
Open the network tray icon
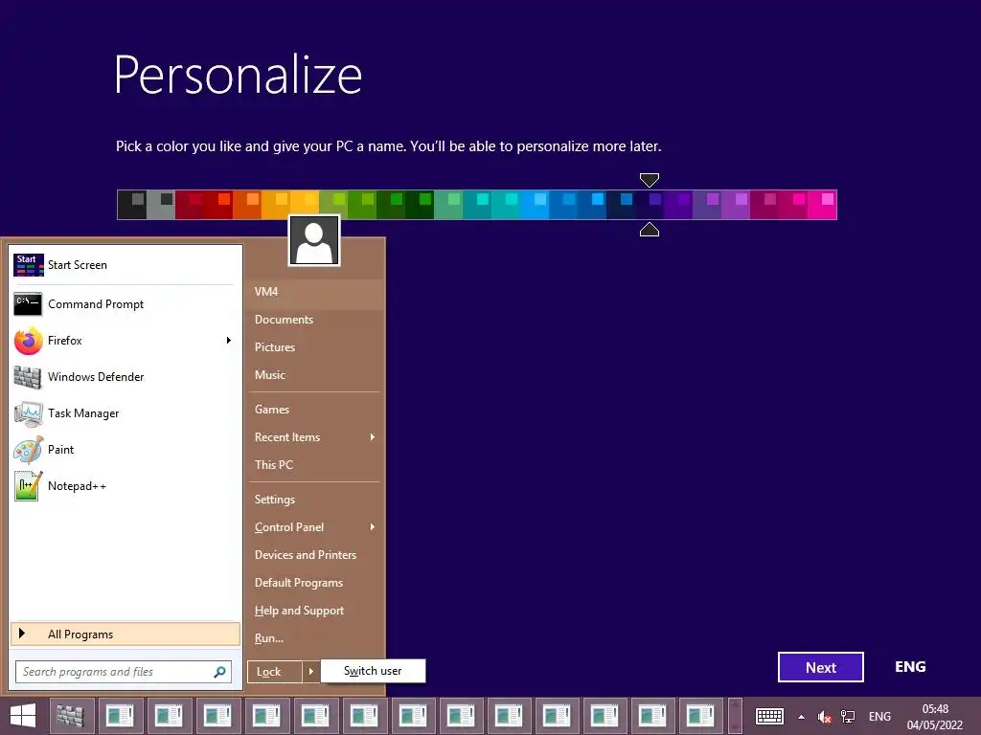click(848, 716)
